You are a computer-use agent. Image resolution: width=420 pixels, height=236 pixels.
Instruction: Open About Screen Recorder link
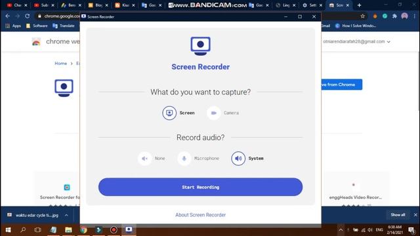[200, 215]
